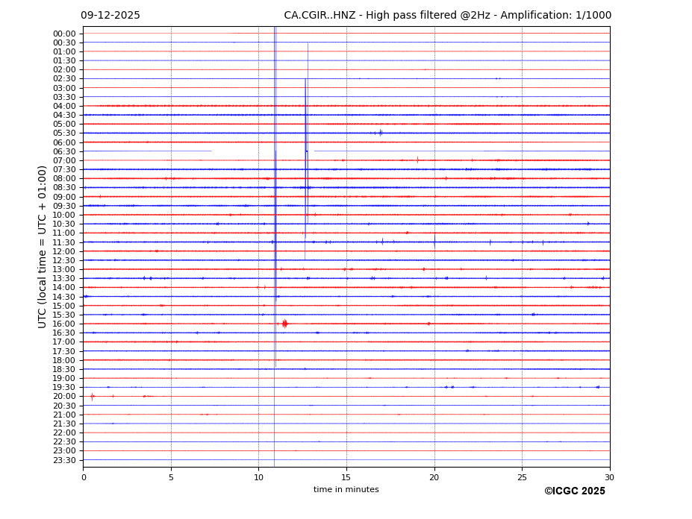Click the blue burst on the 05:30 trace

pyautogui.click(x=380, y=133)
